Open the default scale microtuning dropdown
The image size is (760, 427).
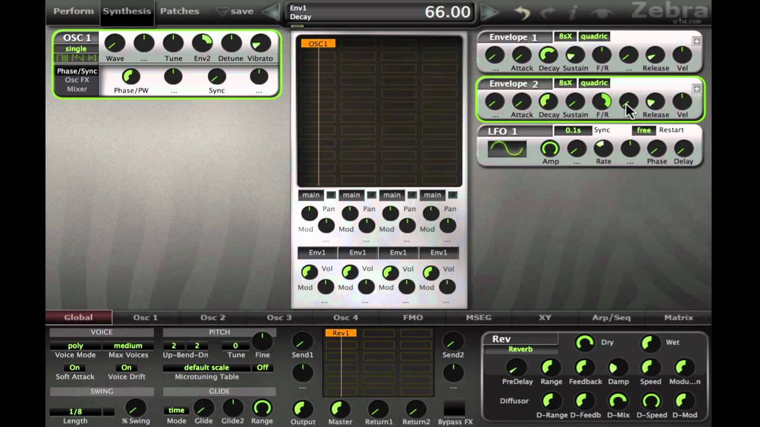(207, 368)
